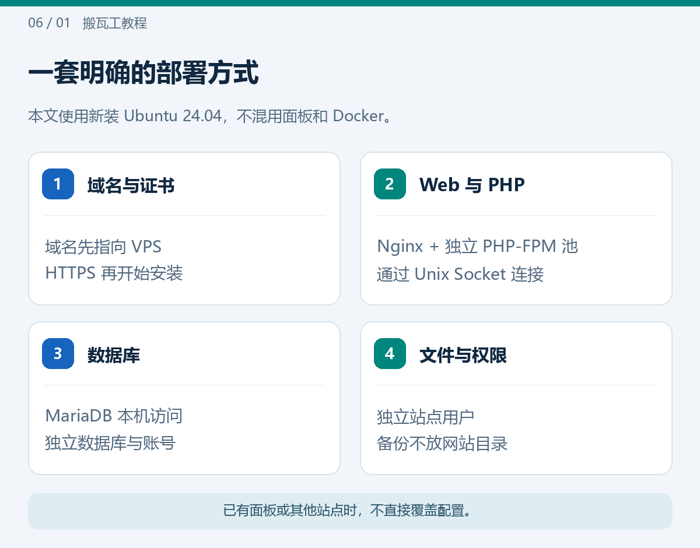Click the blue number 3 badge

58,354
